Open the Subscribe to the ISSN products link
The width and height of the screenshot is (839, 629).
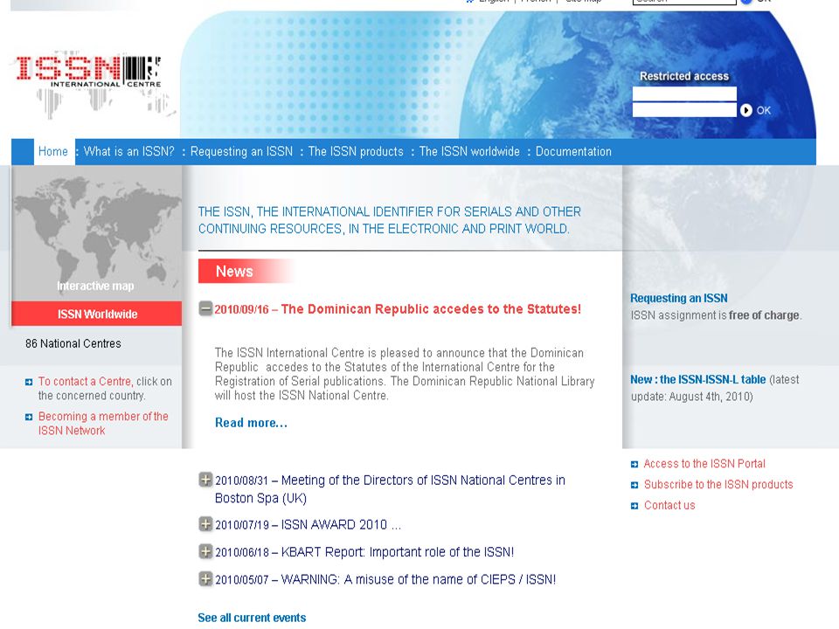point(718,485)
